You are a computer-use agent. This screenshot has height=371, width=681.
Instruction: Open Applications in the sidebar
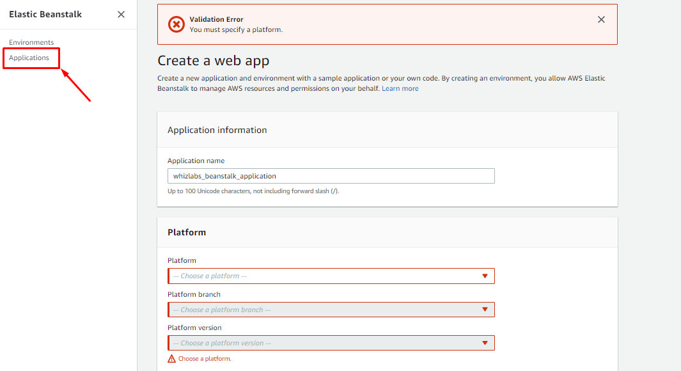pos(29,58)
